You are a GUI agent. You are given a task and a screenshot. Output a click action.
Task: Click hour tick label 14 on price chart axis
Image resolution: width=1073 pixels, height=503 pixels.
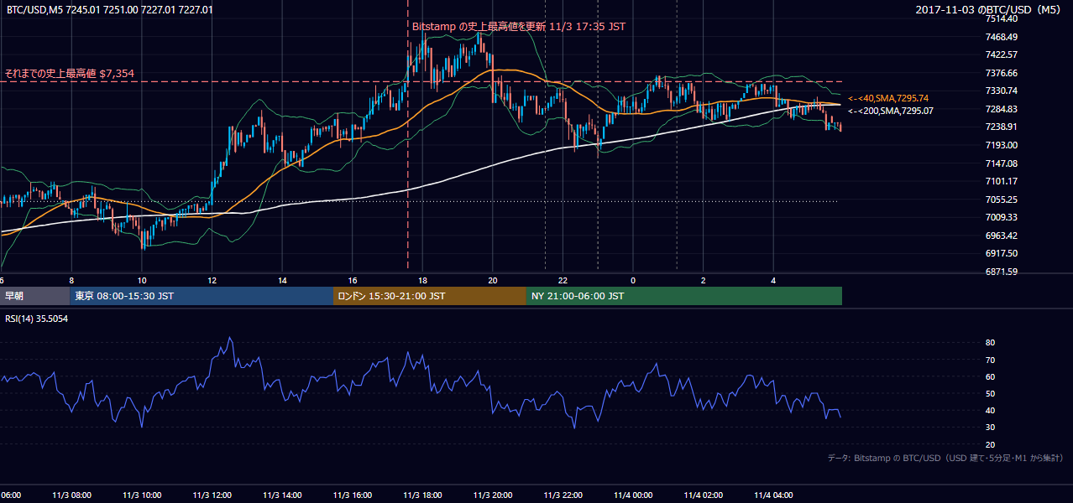point(282,280)
